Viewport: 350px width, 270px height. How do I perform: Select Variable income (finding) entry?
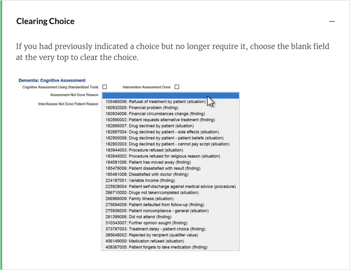pos(140,180)
